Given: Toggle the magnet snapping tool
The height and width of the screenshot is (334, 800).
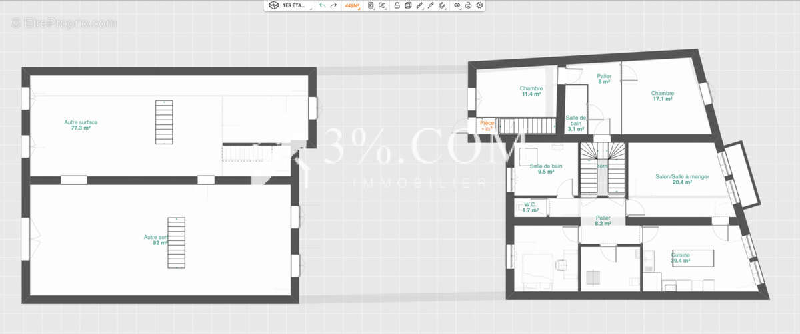Looking at the screenshot, I should (442, 5).
